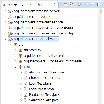This screenshot has height=104, width=104.
Task: Select org.idempiere.fitrecorder label
Action: 33,17
